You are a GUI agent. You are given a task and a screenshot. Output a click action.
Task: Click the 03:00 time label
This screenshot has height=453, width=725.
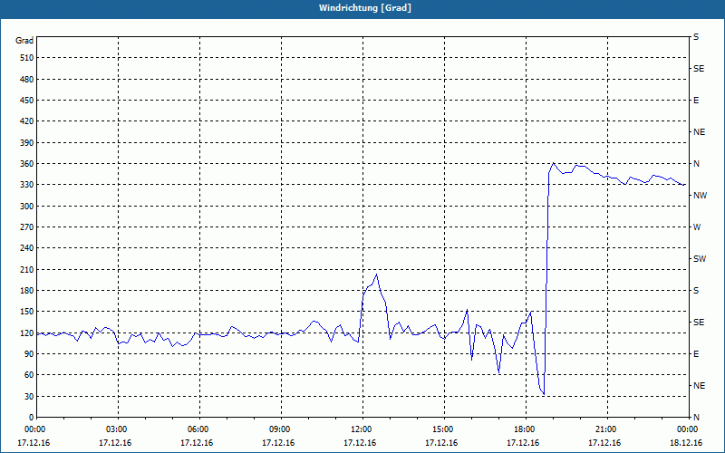pos(119,429)
